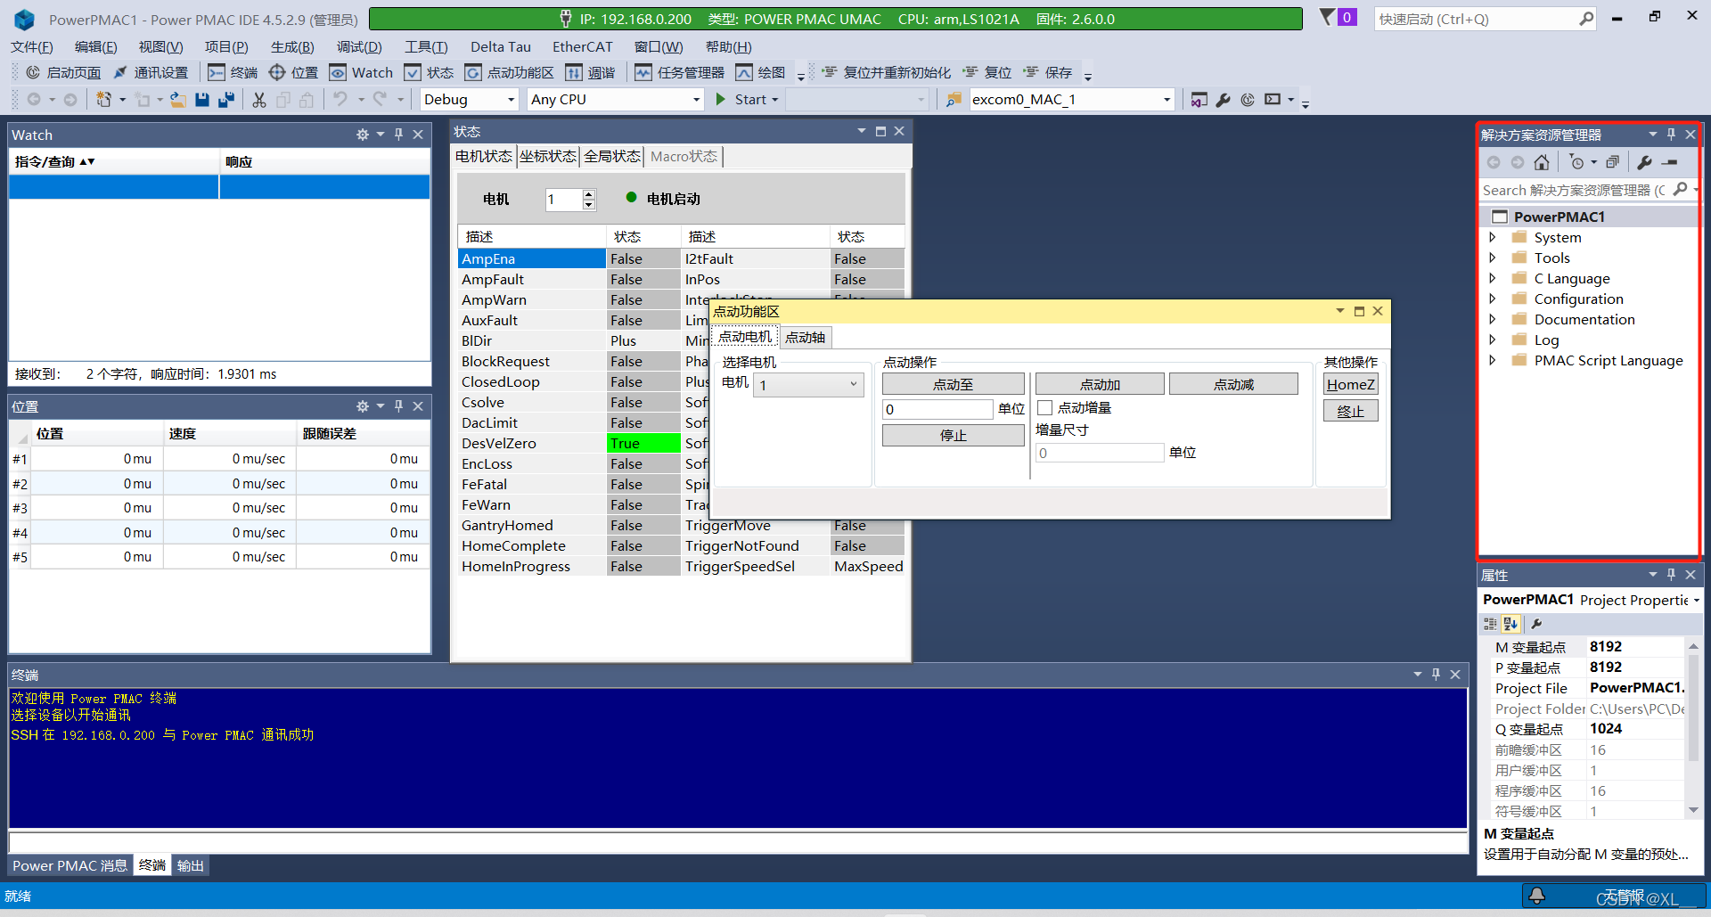Image resolution: width=1711 pixels, height=917 pixels.
Task: Click the 复位 reset toolbar command
Action: [987, 72]
